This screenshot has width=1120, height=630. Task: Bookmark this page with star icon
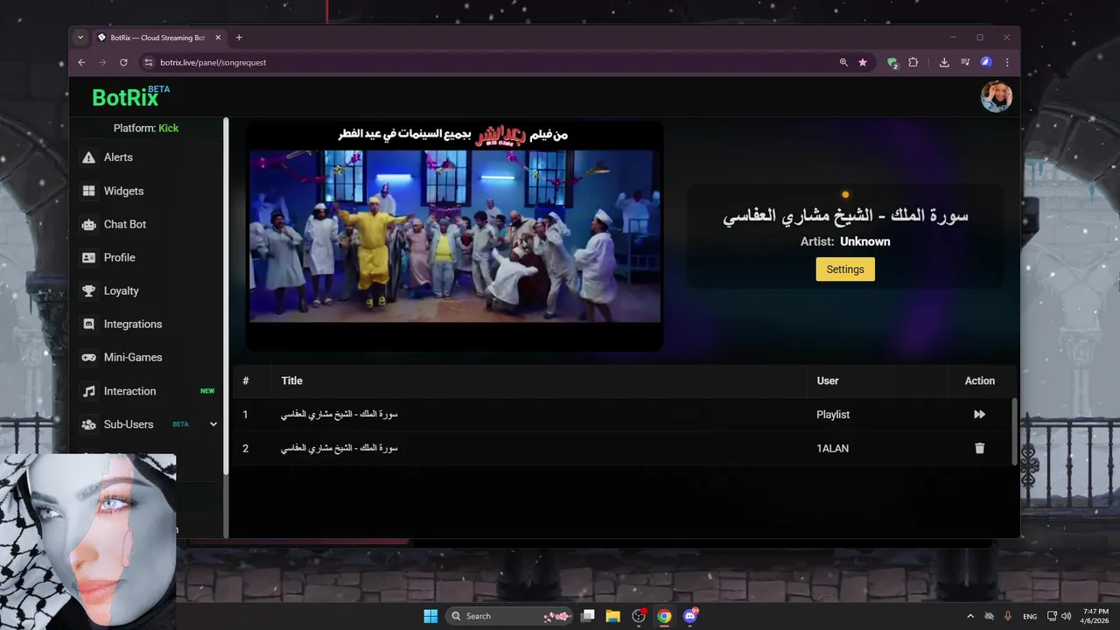pyautogui.click(x=863, y=62)
